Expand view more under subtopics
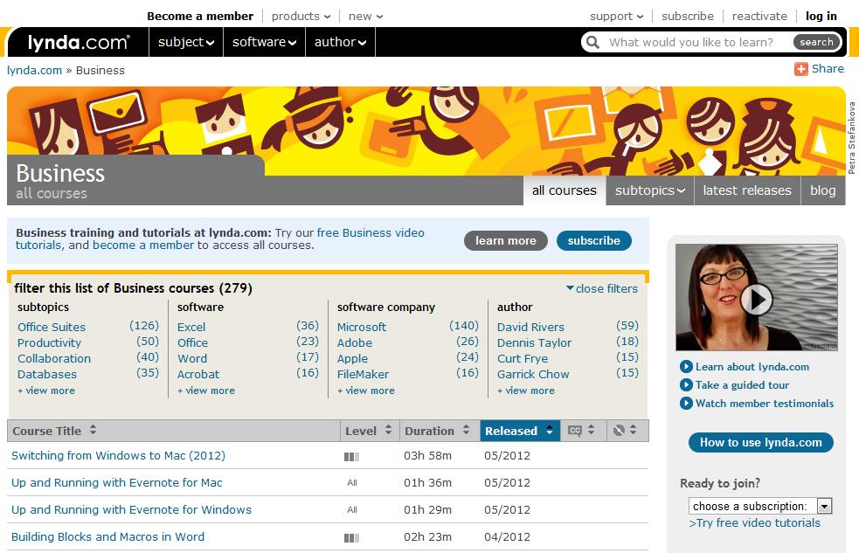 click(x=46, y=391)
